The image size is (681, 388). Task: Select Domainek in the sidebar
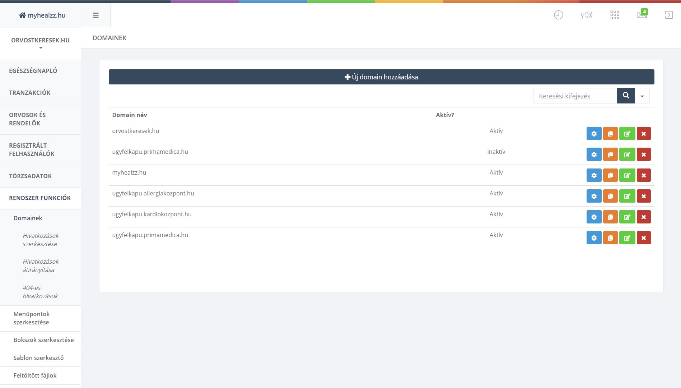pos(40,218)
